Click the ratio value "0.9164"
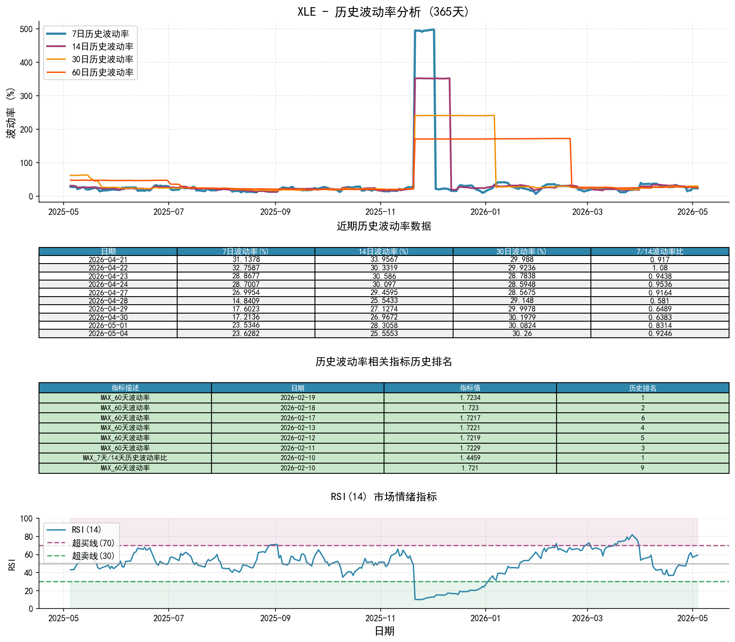Screen dimensions: 735x642 pos(660,293)
